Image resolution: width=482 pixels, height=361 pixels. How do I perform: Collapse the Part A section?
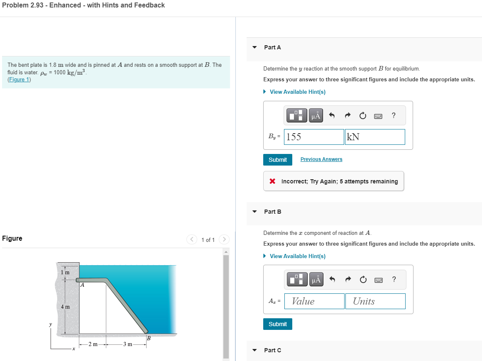click(x=254, y=47)
